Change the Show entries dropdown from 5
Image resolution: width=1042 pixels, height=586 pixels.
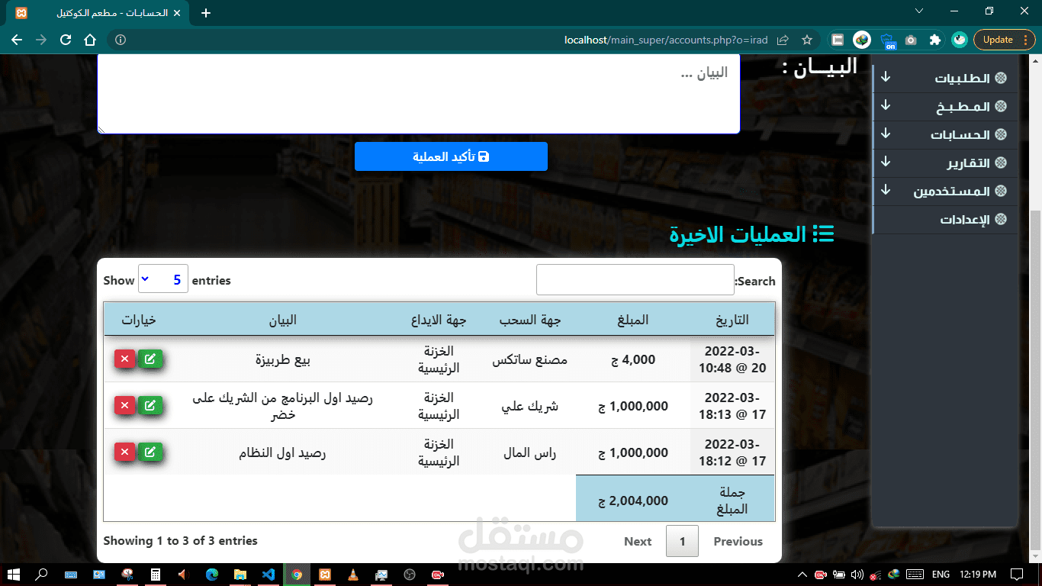click(x=162, y=279)
